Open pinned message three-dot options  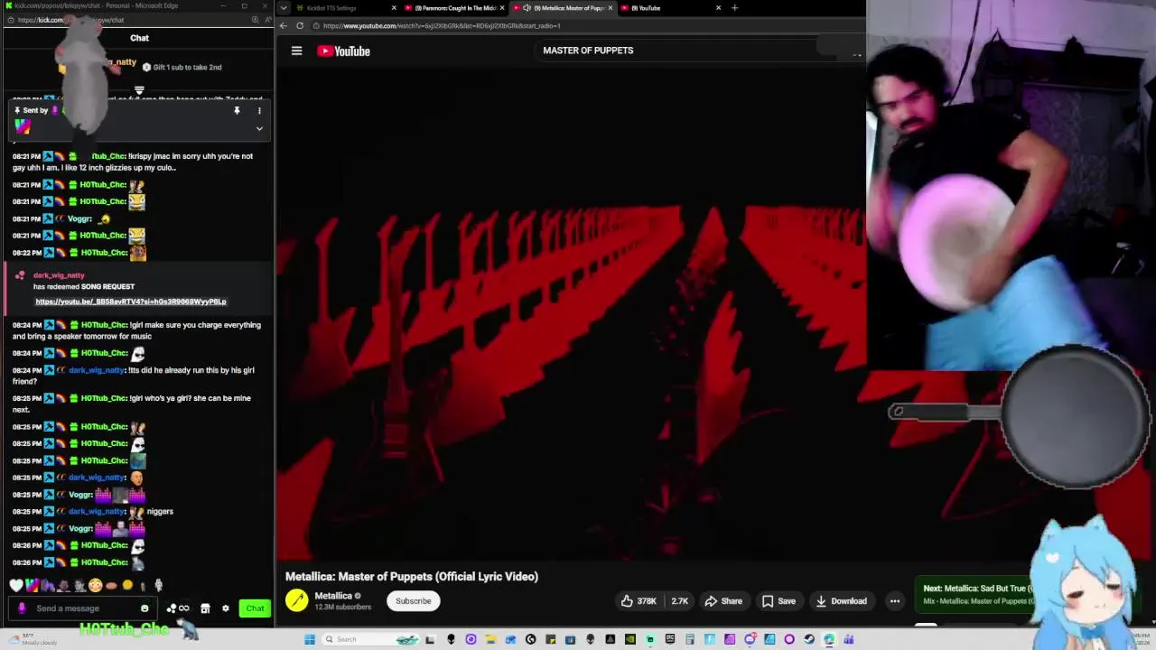click(259, 111)
